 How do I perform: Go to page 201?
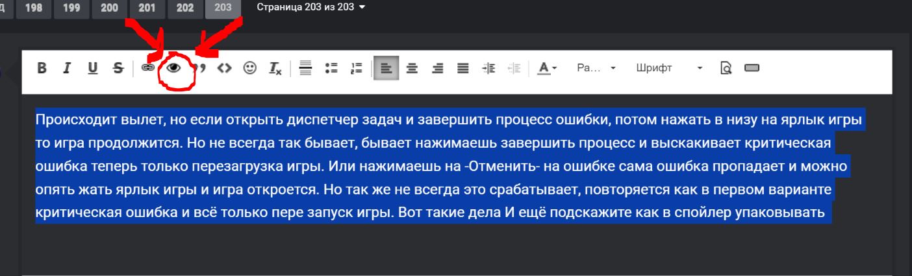pyautogui.click(x=147, y=9)
